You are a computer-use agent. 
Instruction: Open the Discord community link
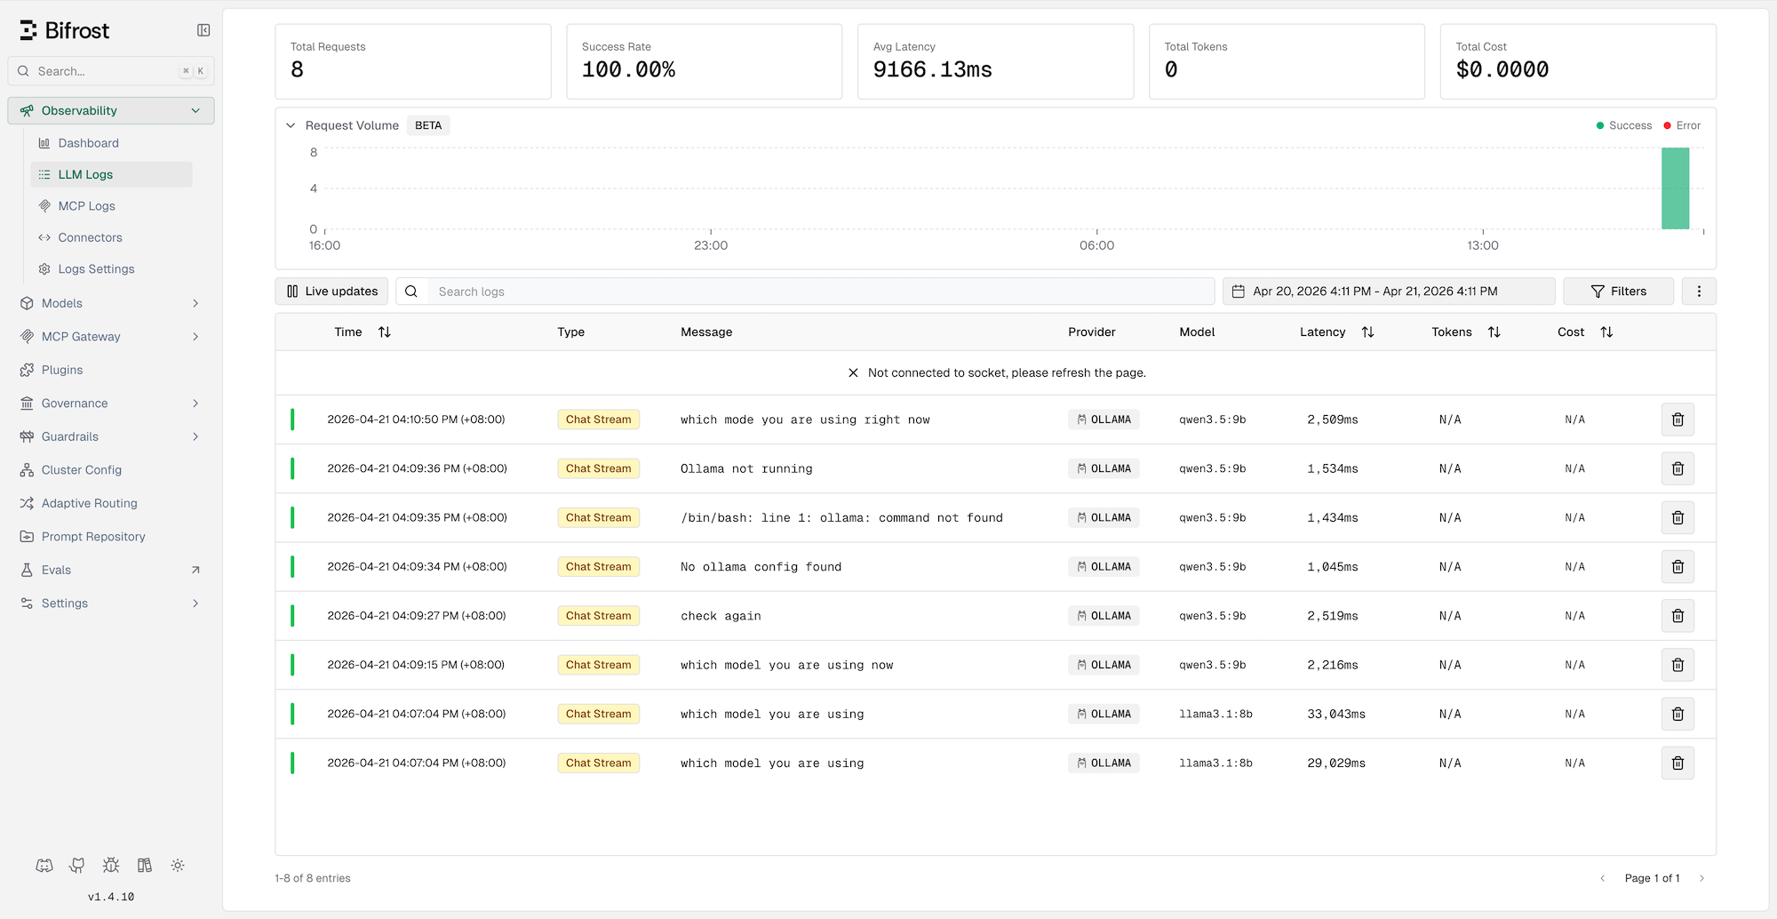click(x=44, y=865)
